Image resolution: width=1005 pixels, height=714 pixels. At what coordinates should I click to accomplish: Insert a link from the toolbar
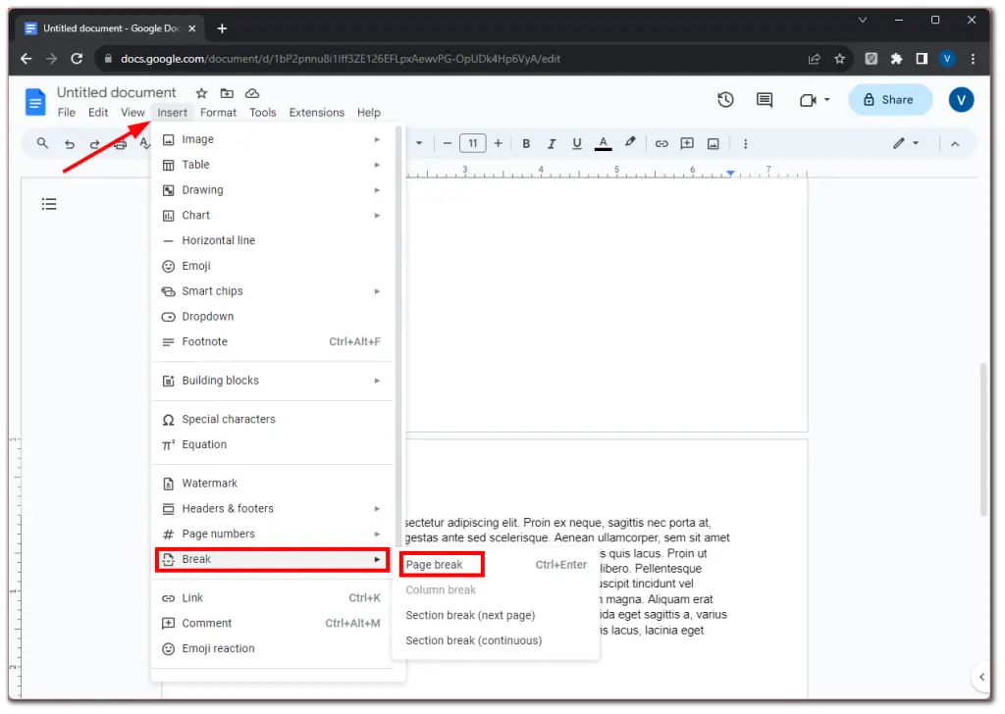point(661,143)
